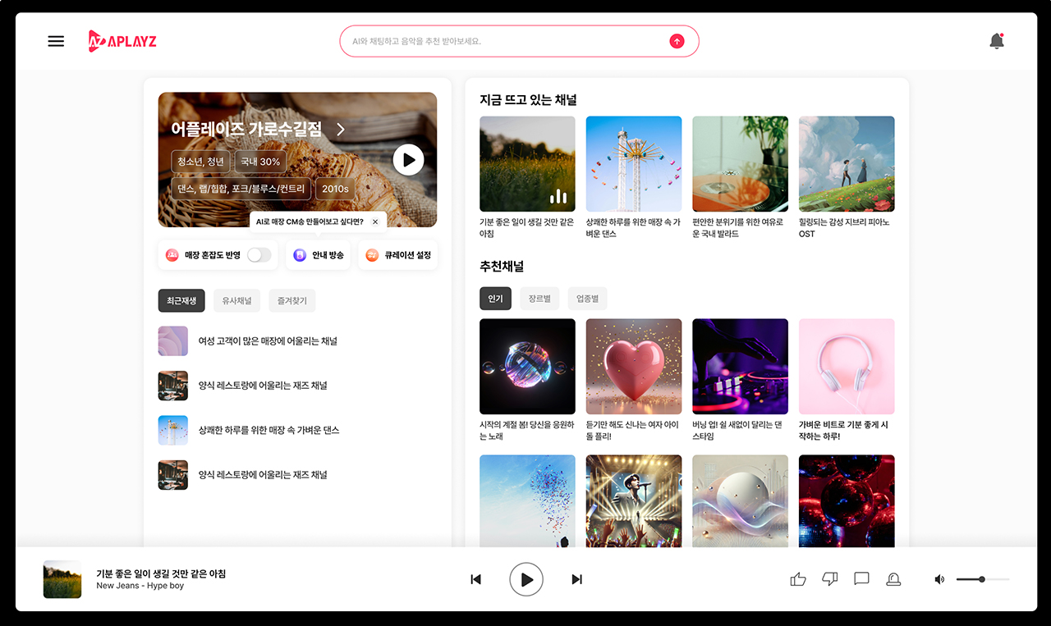Open the 큐레이션 설정 button

click(x=398, y=255)
